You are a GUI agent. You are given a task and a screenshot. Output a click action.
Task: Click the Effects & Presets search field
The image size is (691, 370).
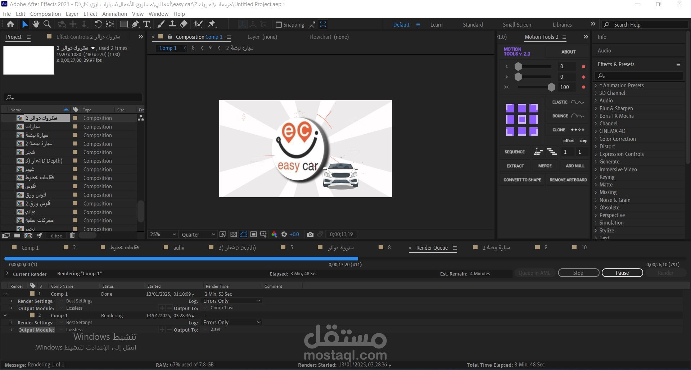pyautogui.click(x=639, y=76)
